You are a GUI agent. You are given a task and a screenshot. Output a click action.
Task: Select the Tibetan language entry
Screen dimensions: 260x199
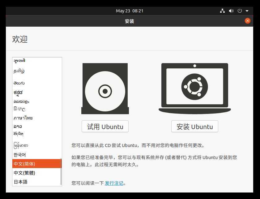(x=37, y=134)
